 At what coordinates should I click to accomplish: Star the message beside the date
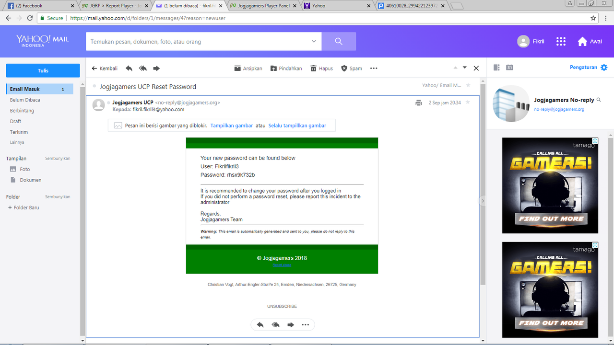click(x=468, y=102)
